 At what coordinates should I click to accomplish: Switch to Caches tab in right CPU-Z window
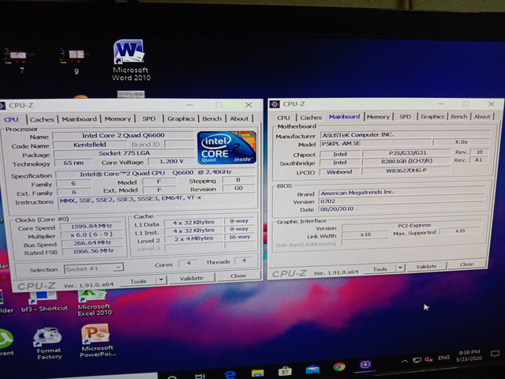[x=311, y=118]
